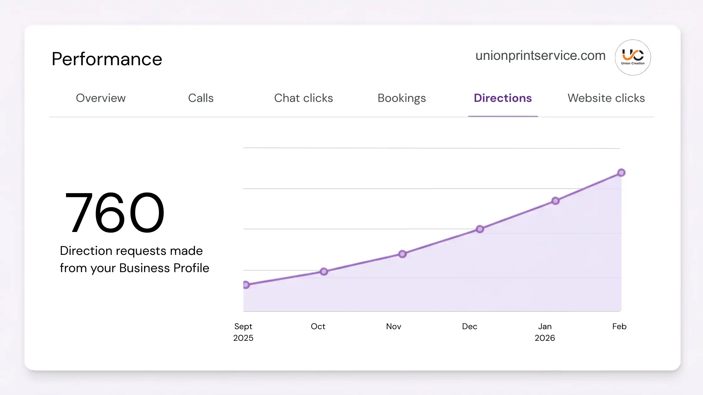Viewport: 703px width, 395px height.
Task: Open the Bookings tab
Action: tap(402, 98)
